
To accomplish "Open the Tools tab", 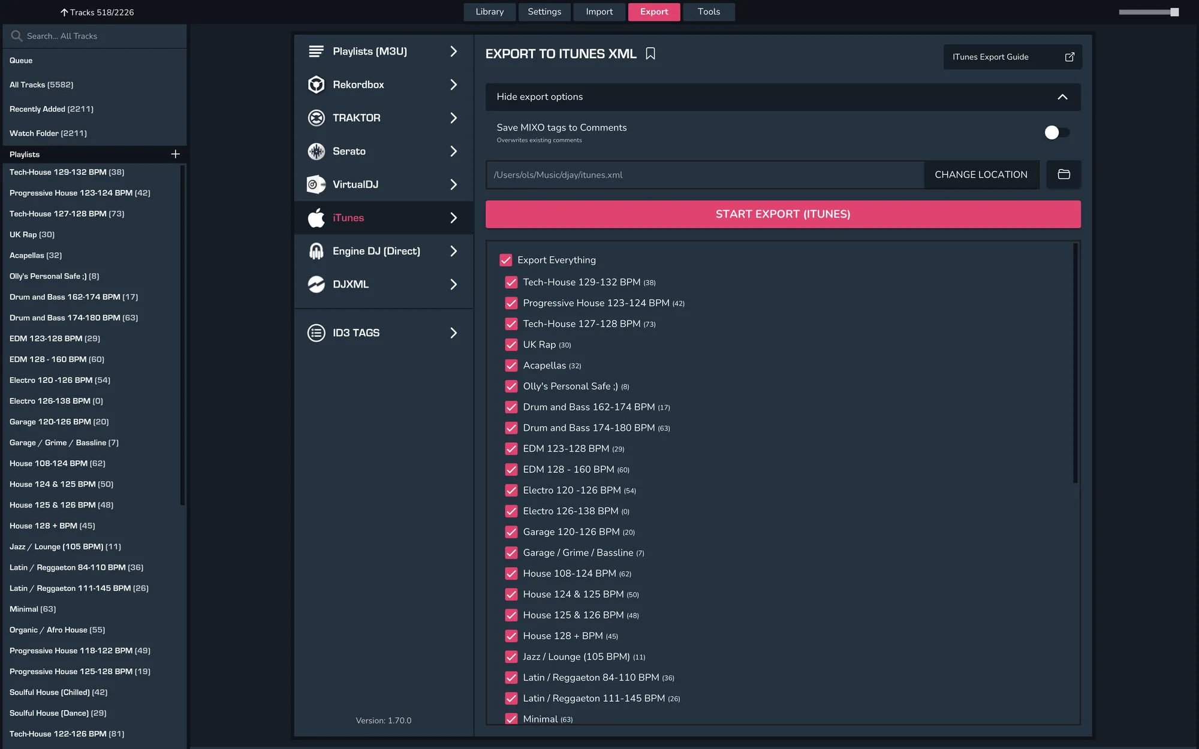I will [x=709, y=12].
